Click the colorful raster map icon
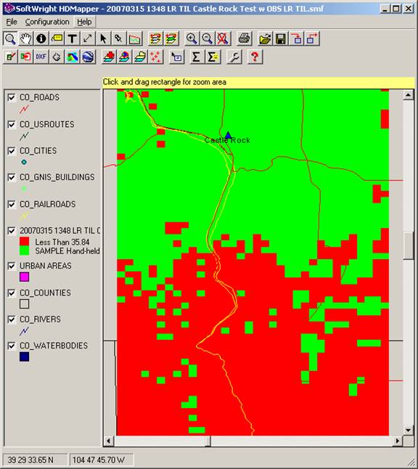The image size is (418, 469). pyautogui.click(x=73, y=57)
